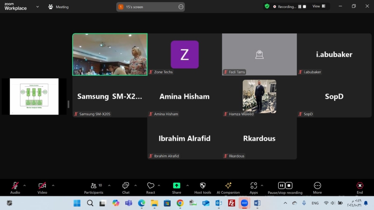Unmute microphone with the Audio button
Screen dimensions: 374x210
tap(15, 186)
